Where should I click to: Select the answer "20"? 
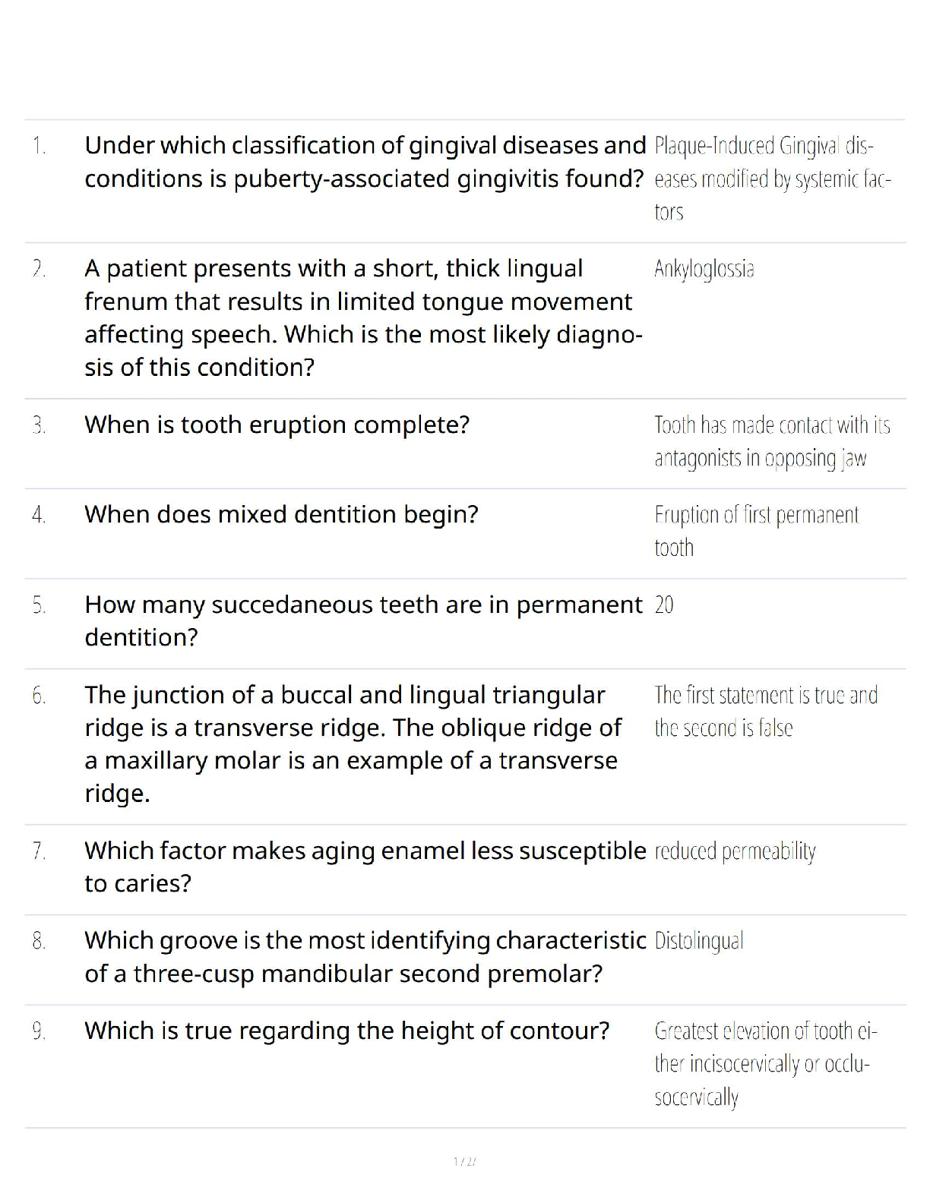coord(664,605)
